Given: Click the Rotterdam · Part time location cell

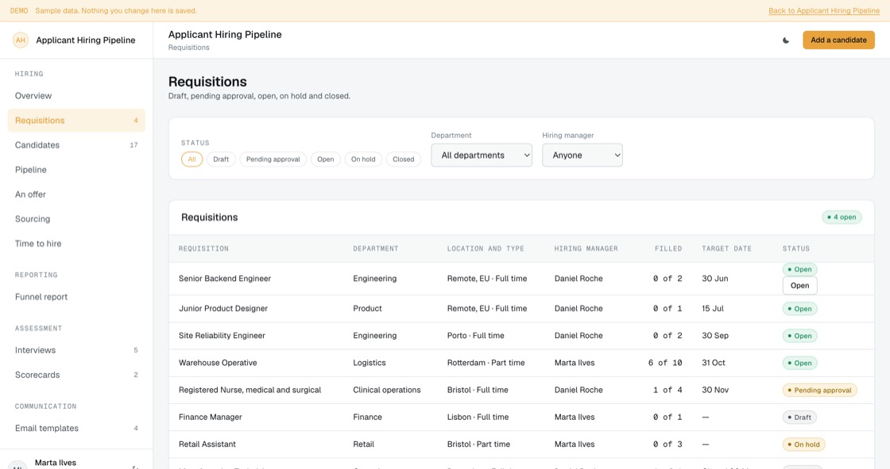Looking at the screenshot, I should (x=486, y=363).
